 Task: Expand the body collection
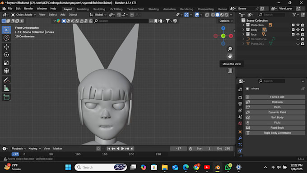[x=243, y=29]
